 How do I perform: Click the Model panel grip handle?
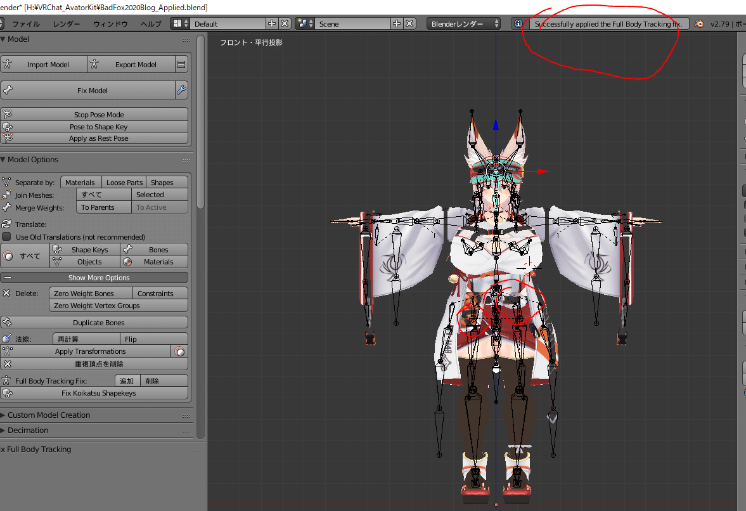click(186, 40)
